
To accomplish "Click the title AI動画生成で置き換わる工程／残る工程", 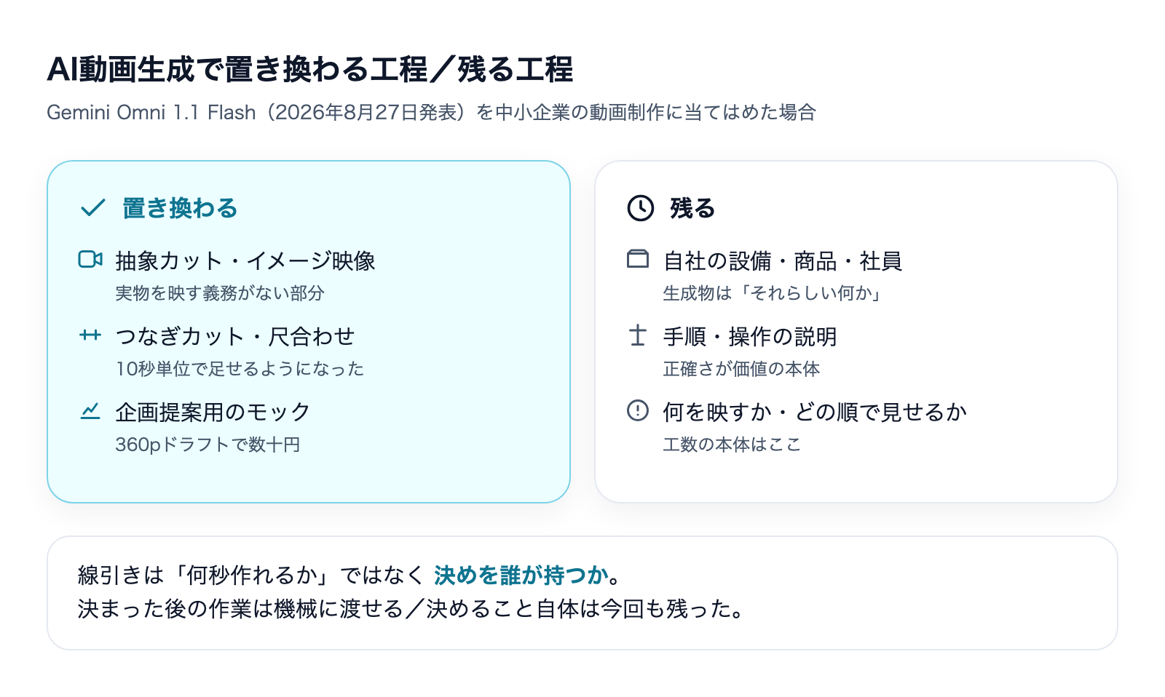I will [x=310, y=70].
